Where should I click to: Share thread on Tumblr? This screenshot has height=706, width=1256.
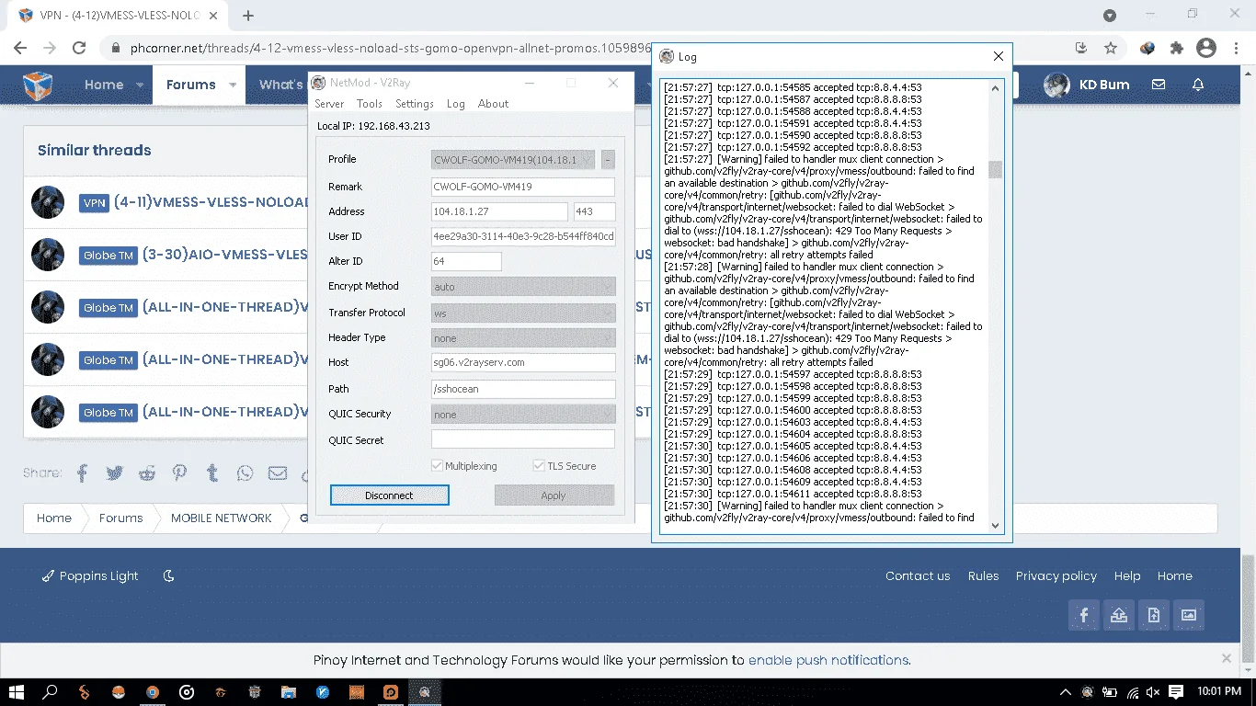[x=212, y=473]
